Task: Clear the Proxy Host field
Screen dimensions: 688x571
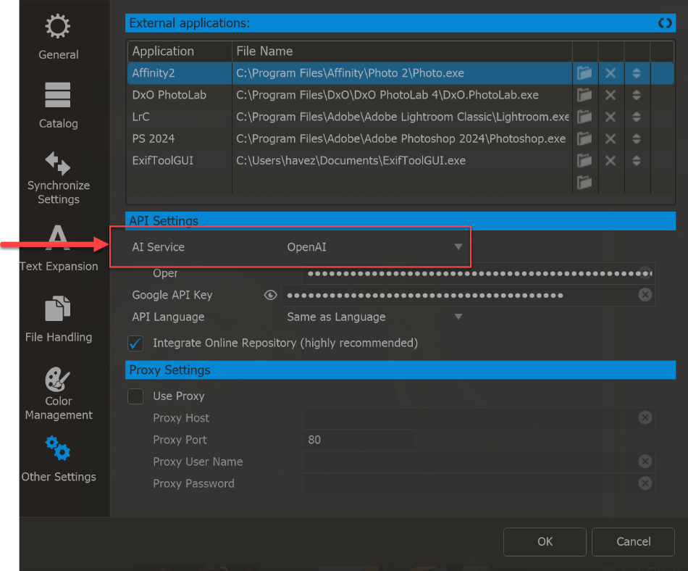Action: [x=645, y=417]
